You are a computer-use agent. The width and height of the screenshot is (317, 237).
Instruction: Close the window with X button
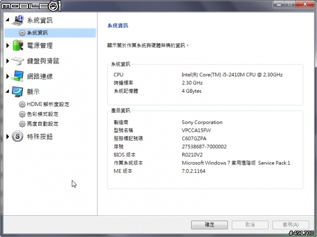(305, 4)
